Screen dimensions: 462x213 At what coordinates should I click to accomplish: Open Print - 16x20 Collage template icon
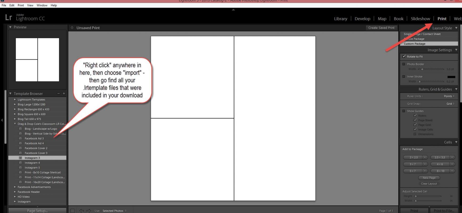20,182
